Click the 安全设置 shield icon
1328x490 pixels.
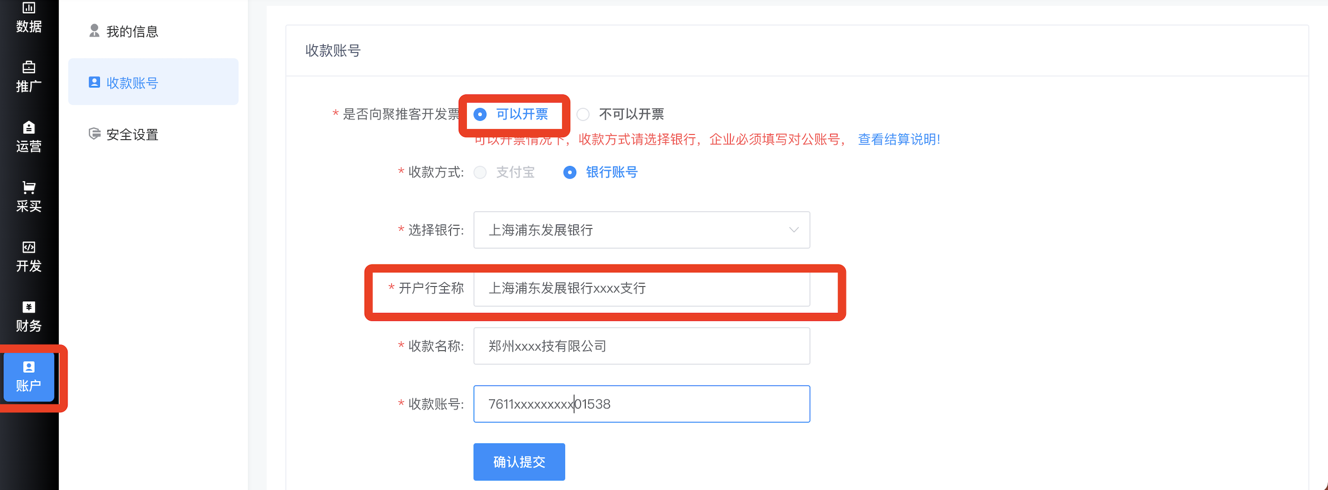click(x=95, y=134)
